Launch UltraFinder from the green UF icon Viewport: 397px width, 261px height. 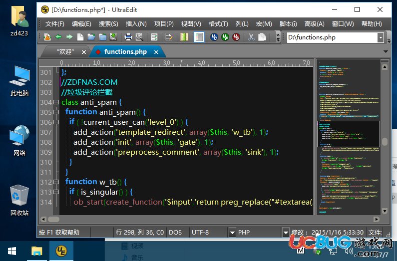point(225,37)
